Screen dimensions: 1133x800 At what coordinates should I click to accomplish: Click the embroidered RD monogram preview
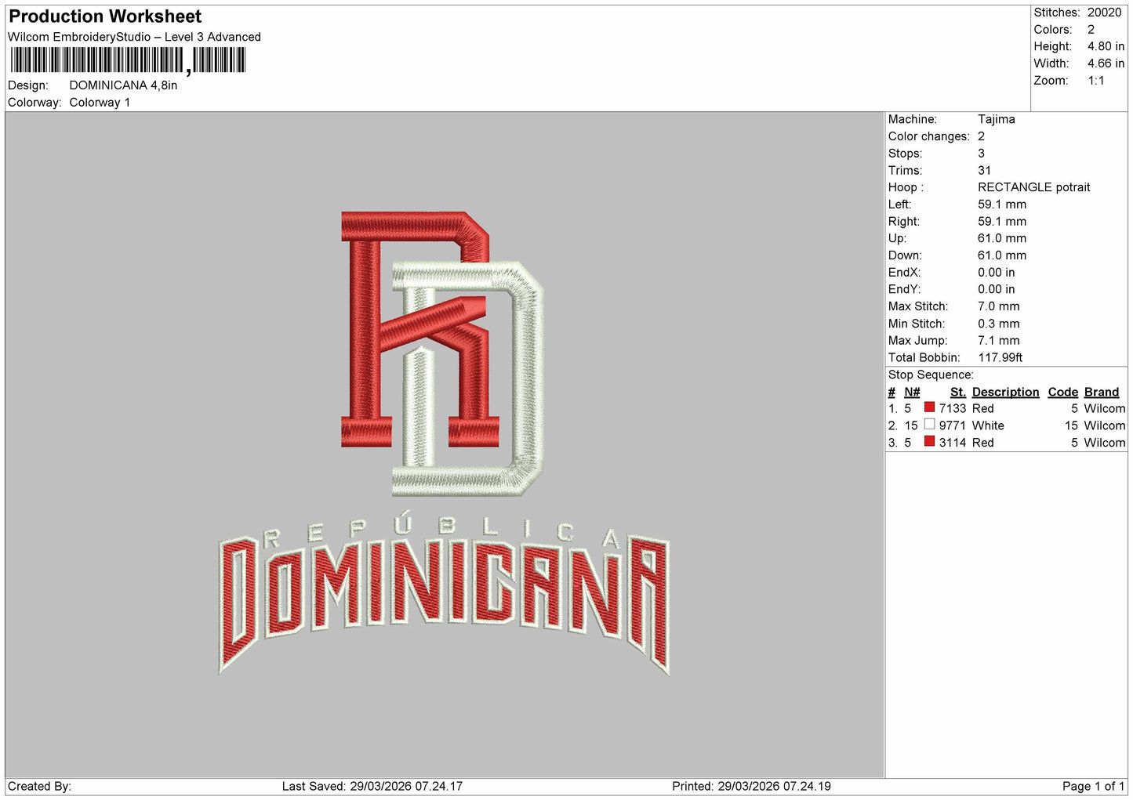[443, 354]
